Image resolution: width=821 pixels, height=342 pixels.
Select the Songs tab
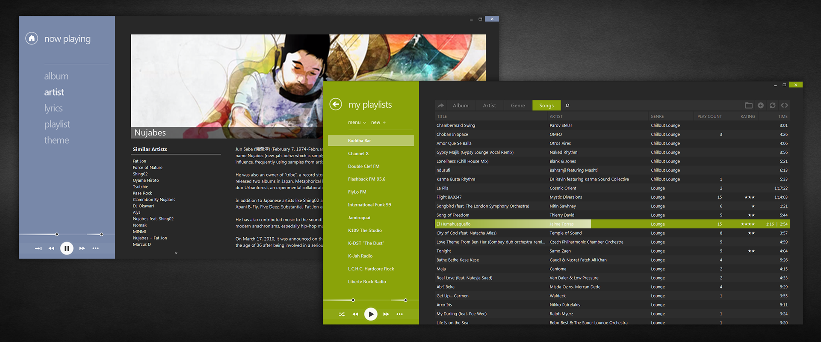point(546,106)
